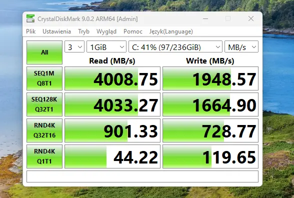Click the CrystalDiskMark app icon in title bar
This screenshot has height=198, width=294.
pos(30,18)
